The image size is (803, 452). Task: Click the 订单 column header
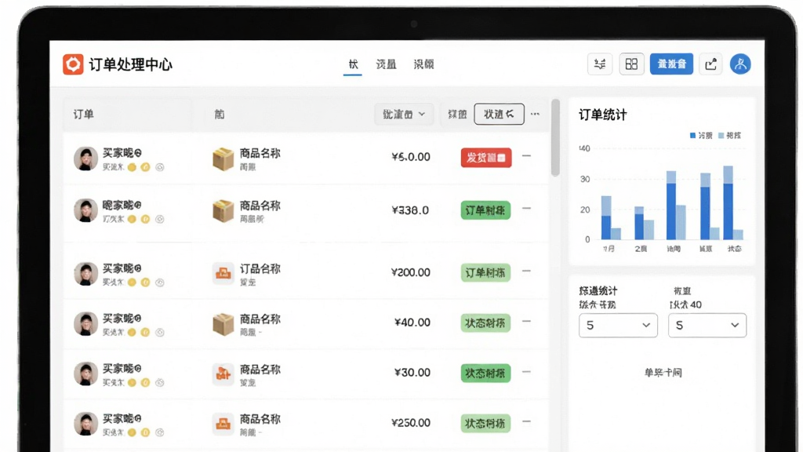(x=83, y=115)
